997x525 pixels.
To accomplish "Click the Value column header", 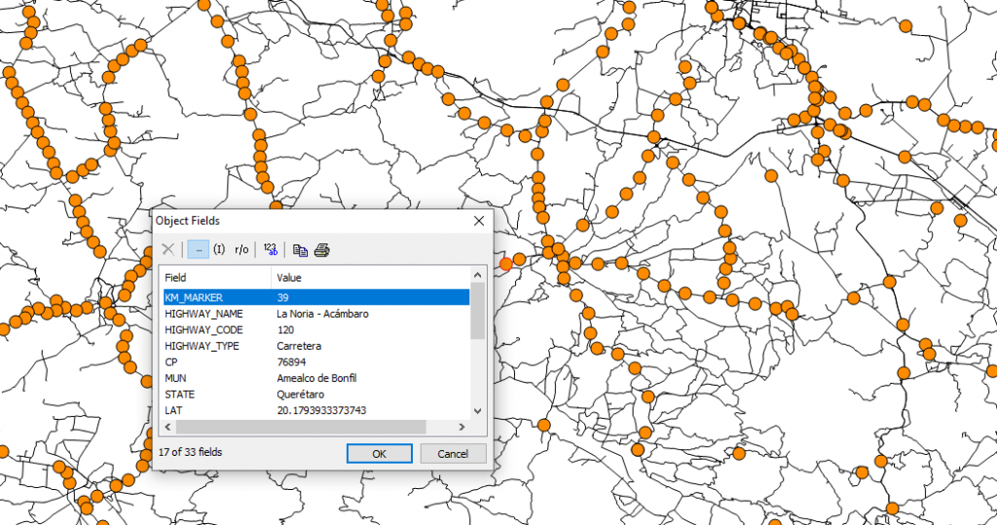I will [370, 278].
